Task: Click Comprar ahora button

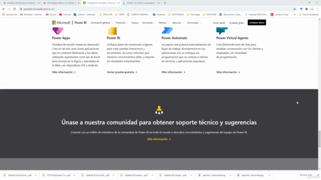Action: click(x=257, y=22)
